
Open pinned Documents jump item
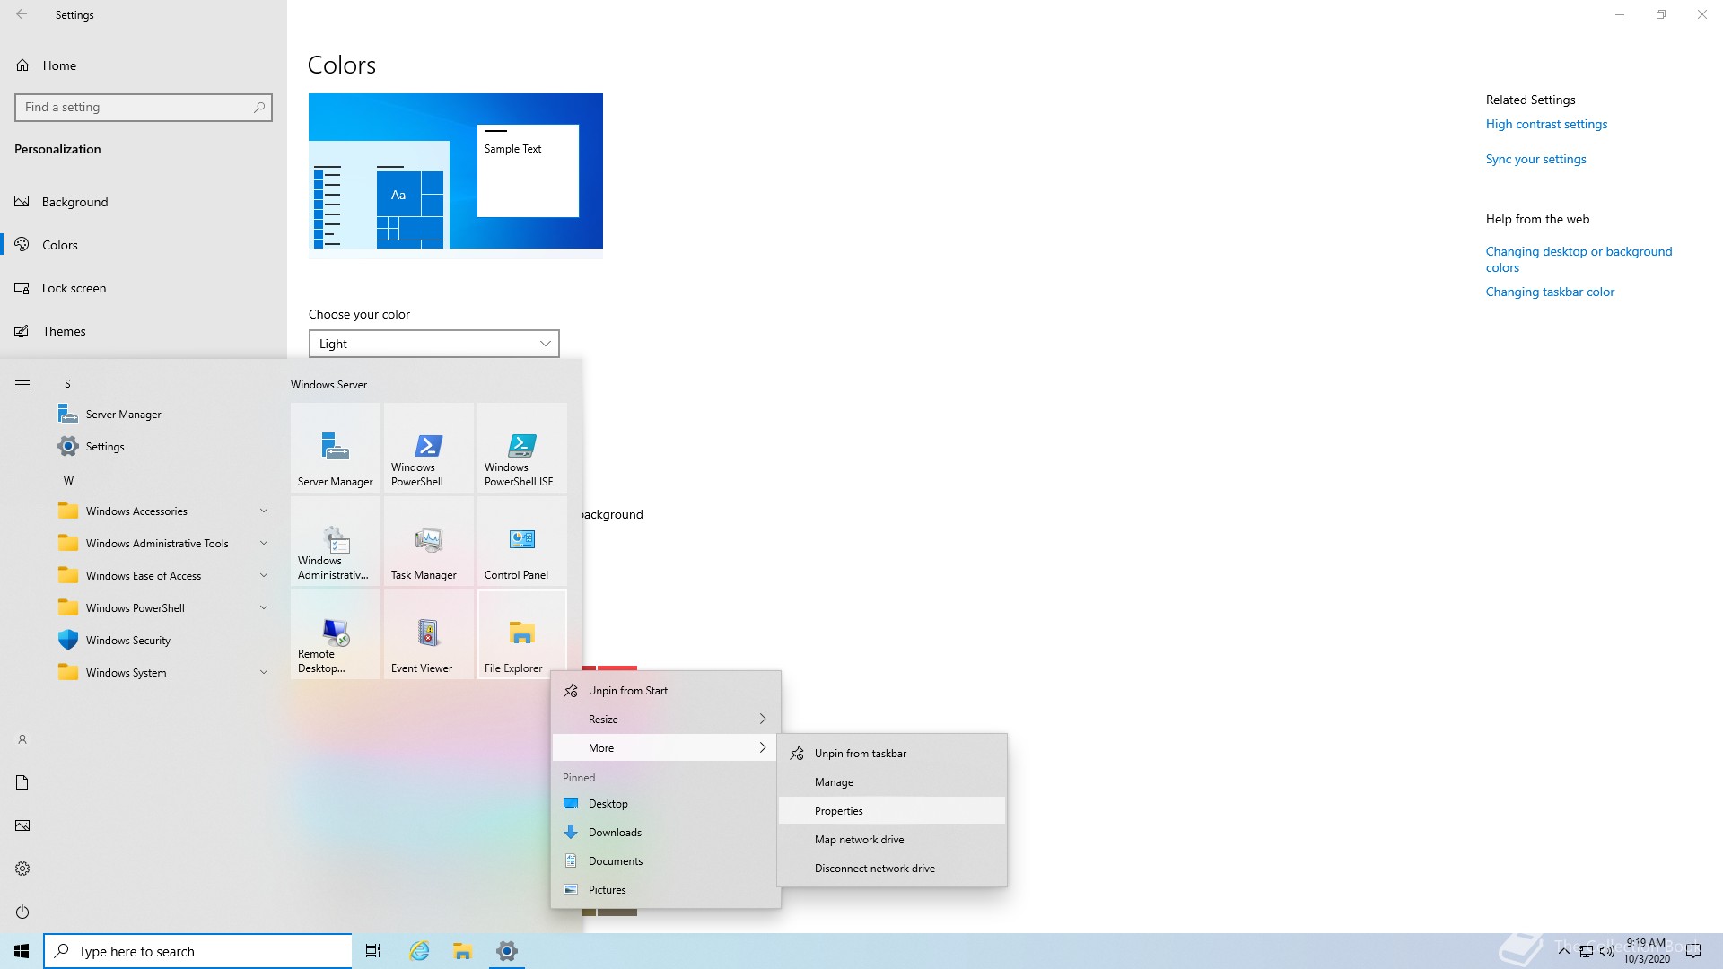coord(666,861)
